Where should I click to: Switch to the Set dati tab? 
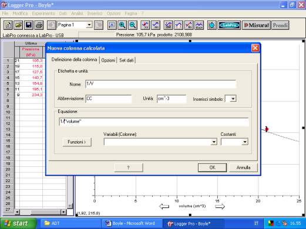pyautogui.click(x=126, y=60)
